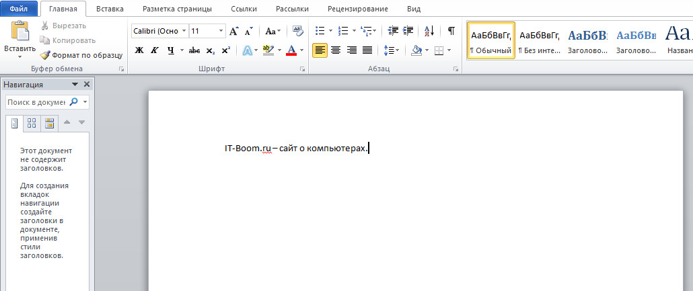Open the borders button
693x291 pixels.
439,50
